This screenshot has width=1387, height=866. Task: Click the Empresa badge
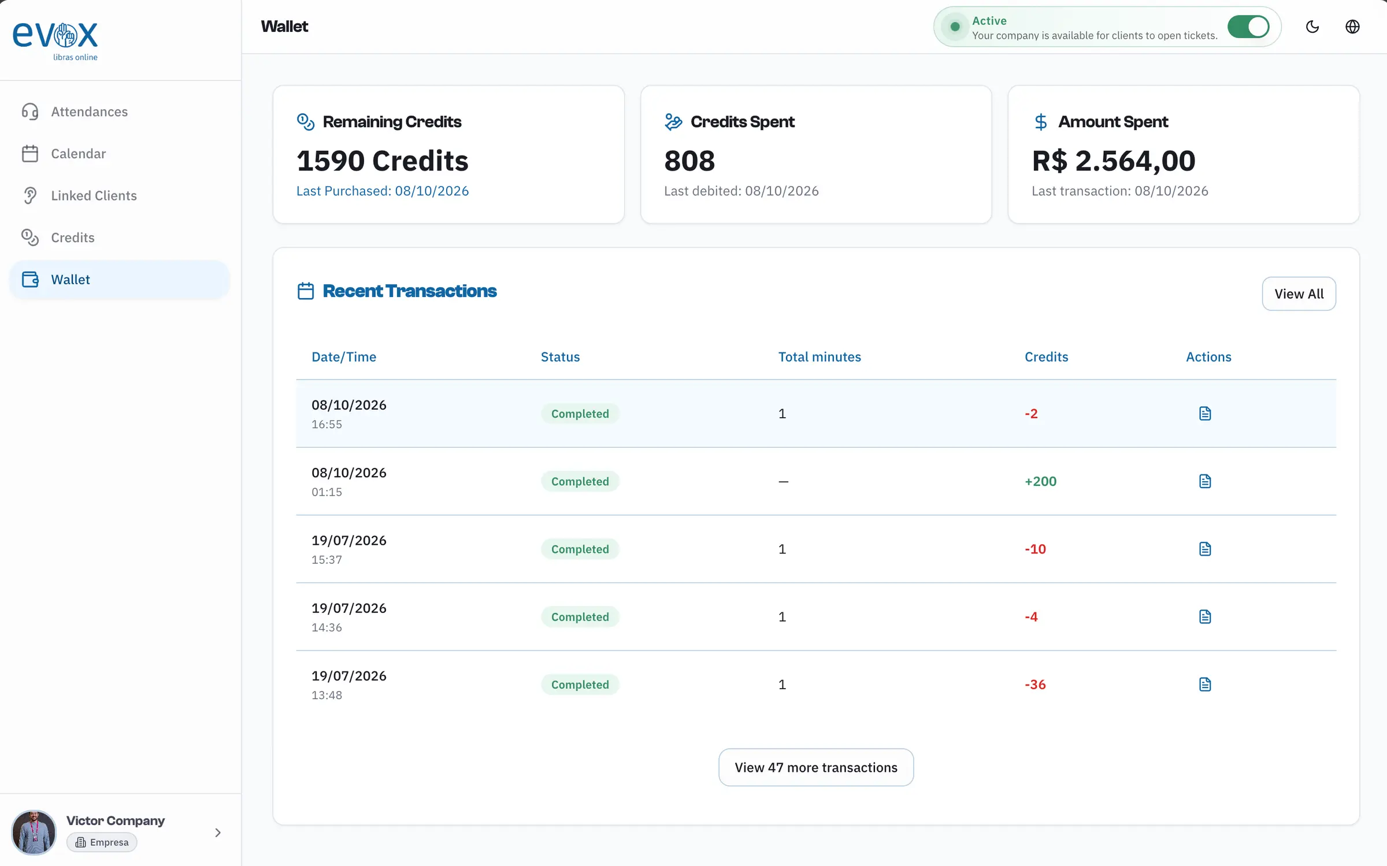(x=102, y=842)
